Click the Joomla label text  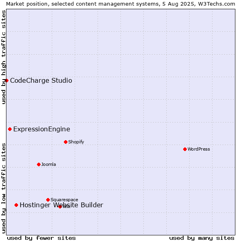pyautogui.click(x=49, y=164)
